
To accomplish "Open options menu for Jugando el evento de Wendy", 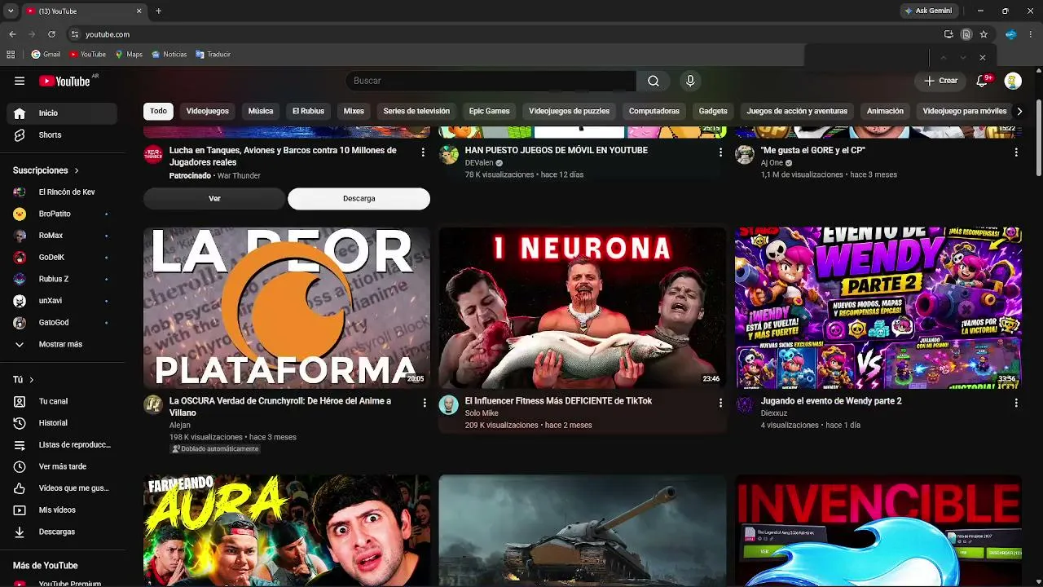I will coord(1016,402).
